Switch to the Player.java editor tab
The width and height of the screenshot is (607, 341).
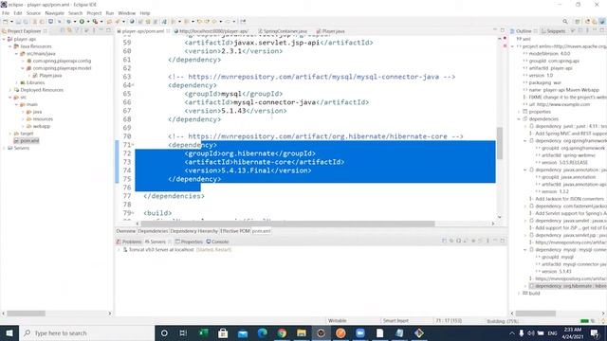(330, 31)
